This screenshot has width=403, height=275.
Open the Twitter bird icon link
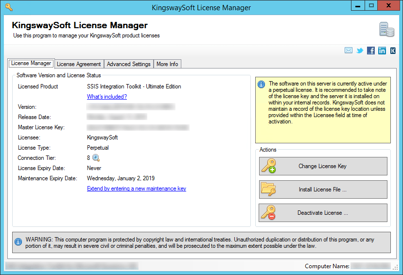[x=360, y=51]
